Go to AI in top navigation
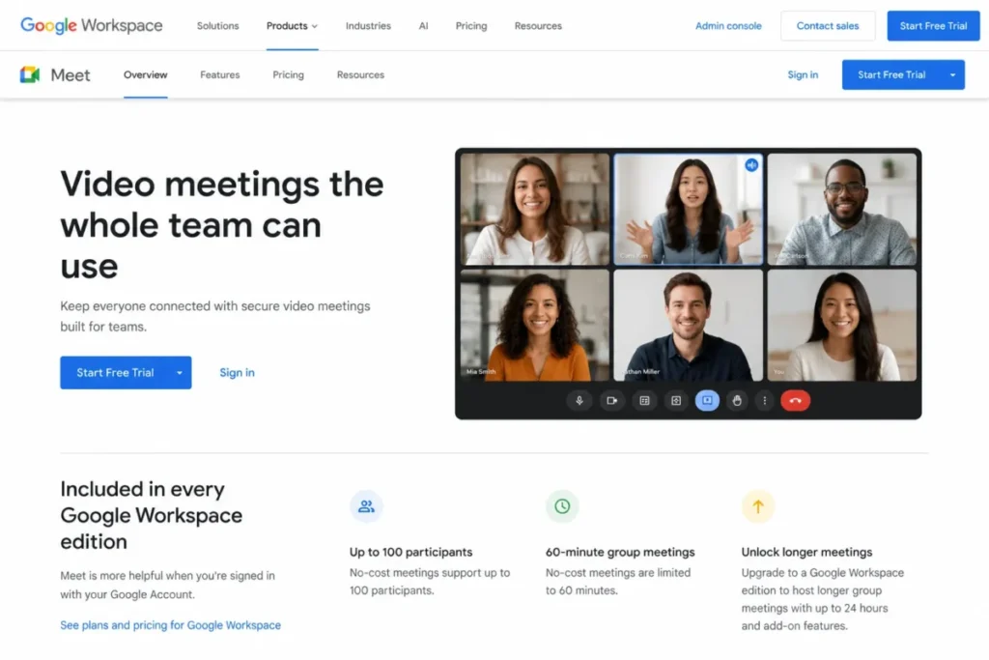989x660 pixels. [423, 26]
